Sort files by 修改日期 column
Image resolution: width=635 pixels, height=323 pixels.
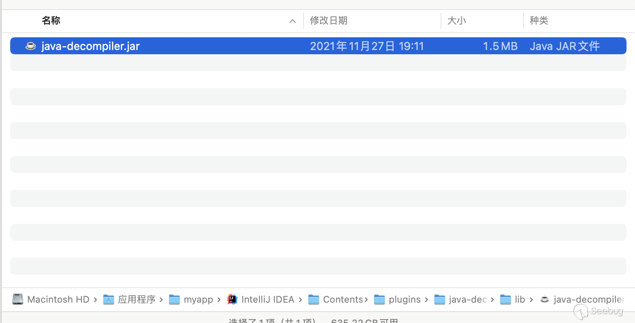[329, 20]
